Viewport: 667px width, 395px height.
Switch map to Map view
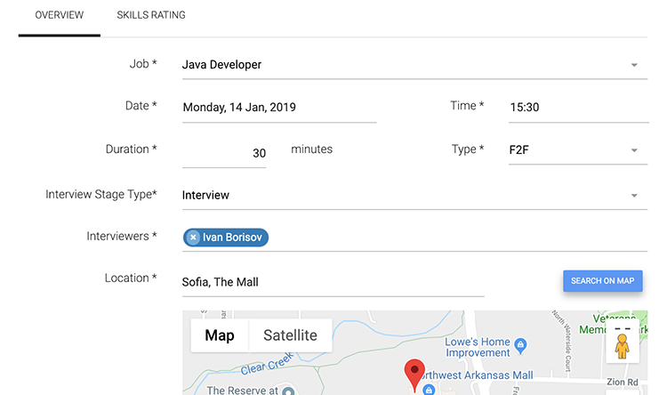pos(220,335)
